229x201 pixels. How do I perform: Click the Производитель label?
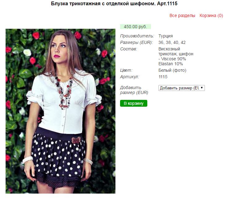pos(137,36)
